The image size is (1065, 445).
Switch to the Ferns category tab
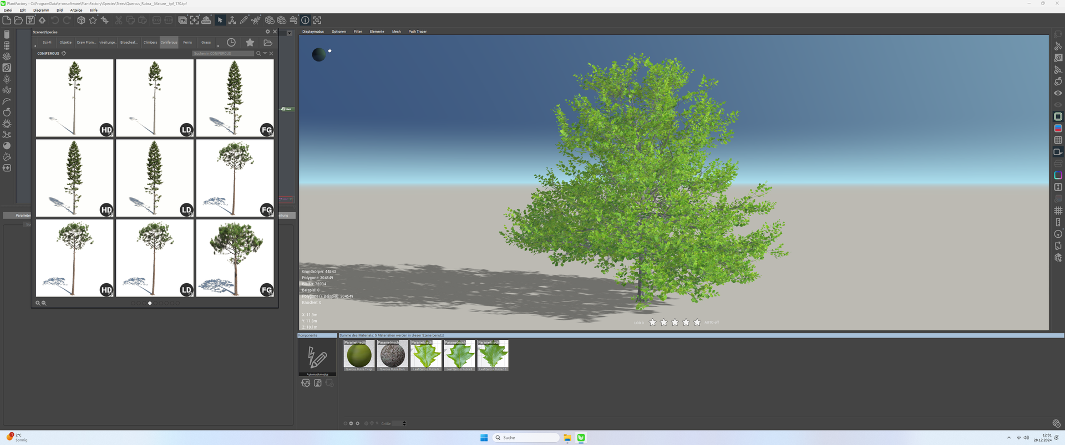tap(187, 42)
